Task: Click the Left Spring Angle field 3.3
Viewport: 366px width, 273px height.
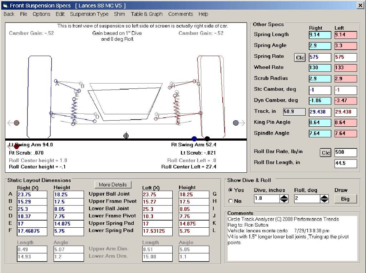Action: 346,46
